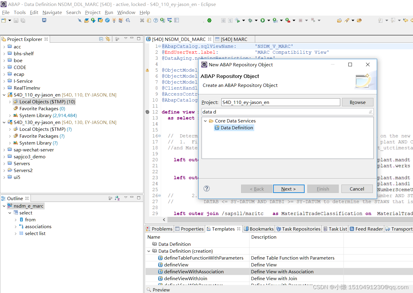Expand the from node in Outline

(16, 220)
